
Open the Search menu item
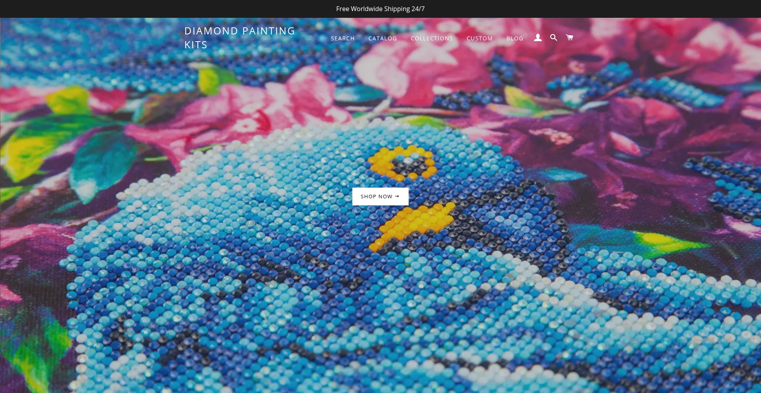tap(343, 38)
